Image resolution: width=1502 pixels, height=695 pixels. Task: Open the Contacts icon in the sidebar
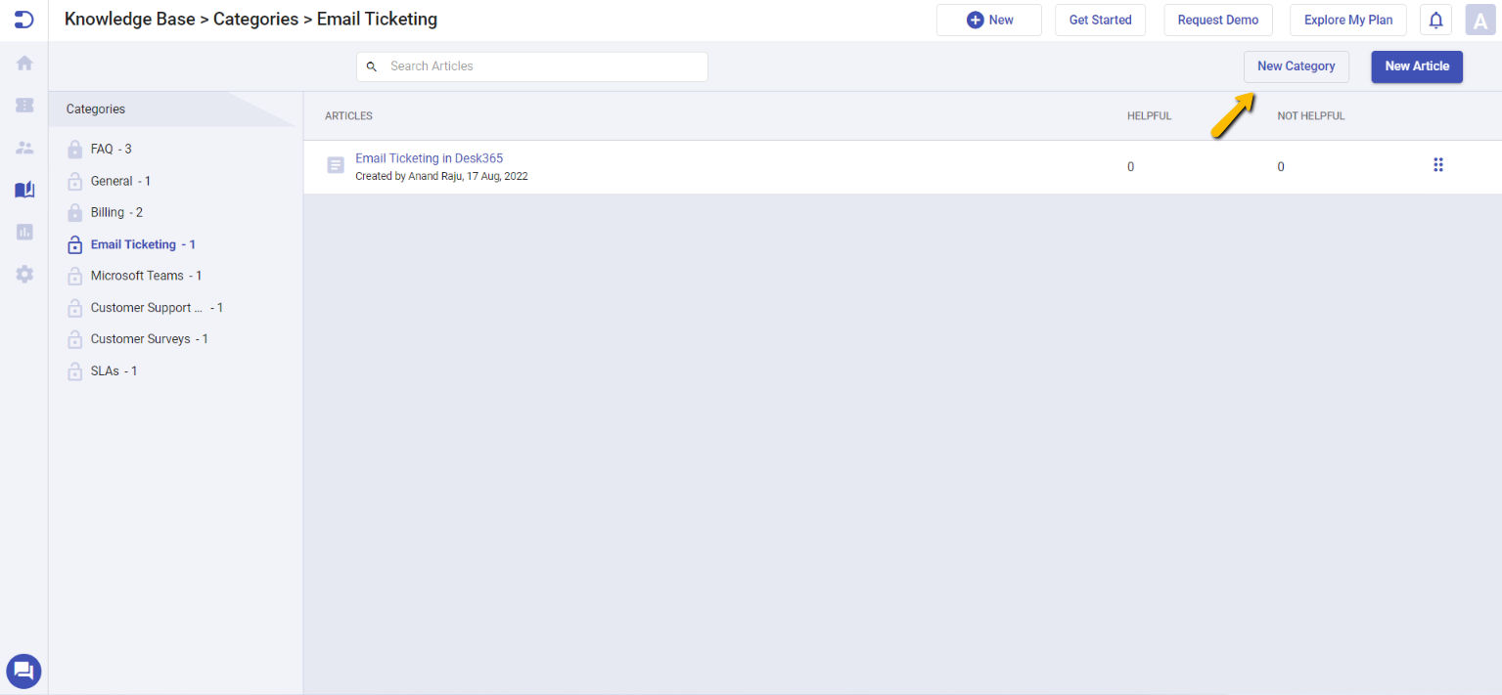click(x=23, y=147)
